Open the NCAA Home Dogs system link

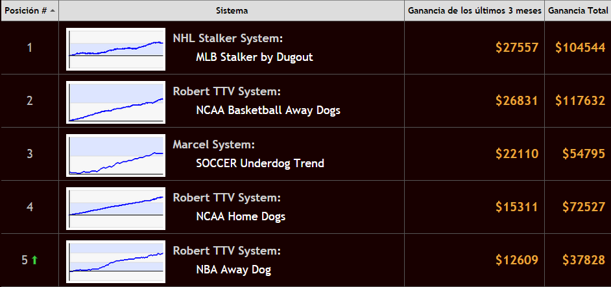(241, 216)
